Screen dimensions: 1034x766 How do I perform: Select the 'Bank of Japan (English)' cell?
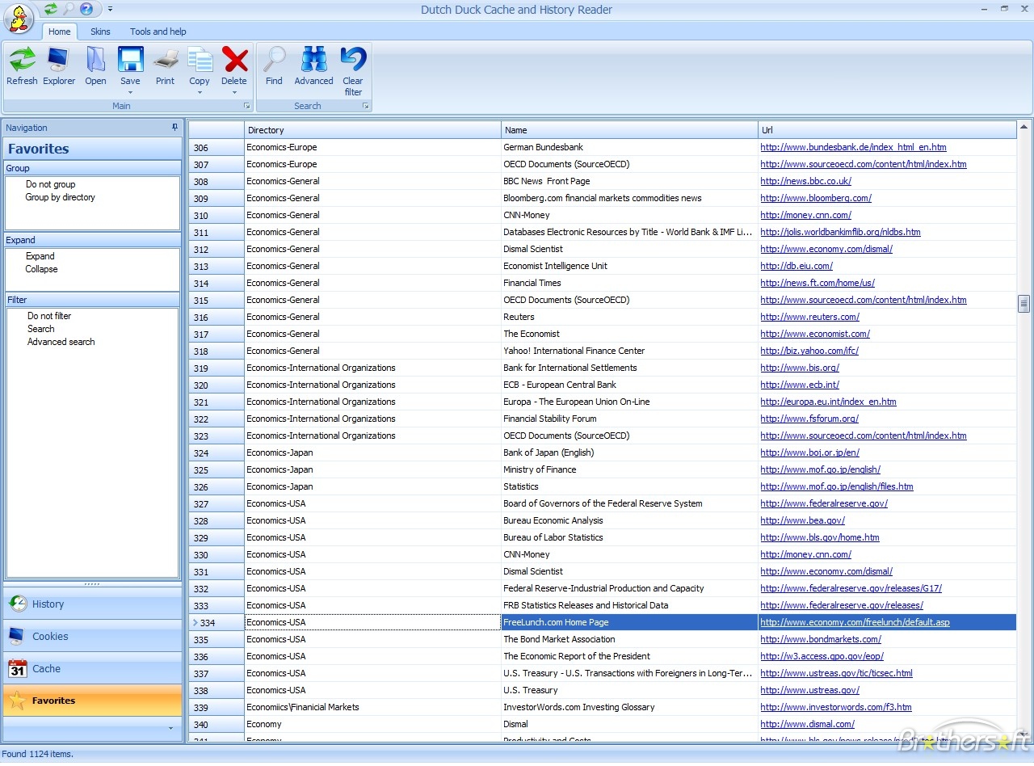pos(629,452)
